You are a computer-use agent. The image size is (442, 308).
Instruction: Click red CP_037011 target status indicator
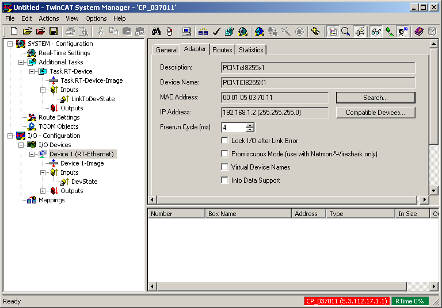click(x=346, y=301)
